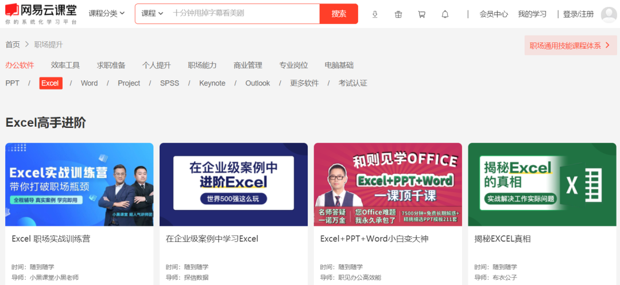Open the notification bell icon

tap(445, 14)
